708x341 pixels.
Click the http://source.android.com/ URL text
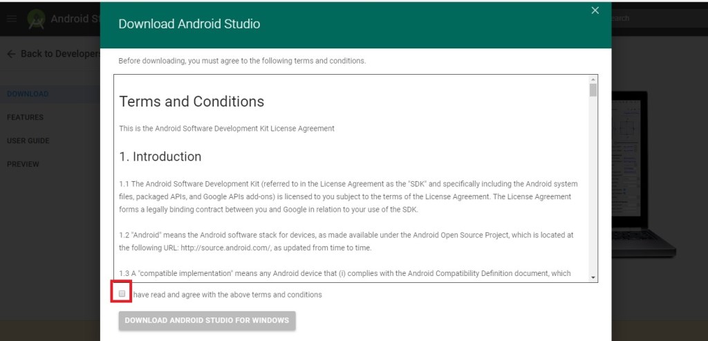click(x=226, y=248)
